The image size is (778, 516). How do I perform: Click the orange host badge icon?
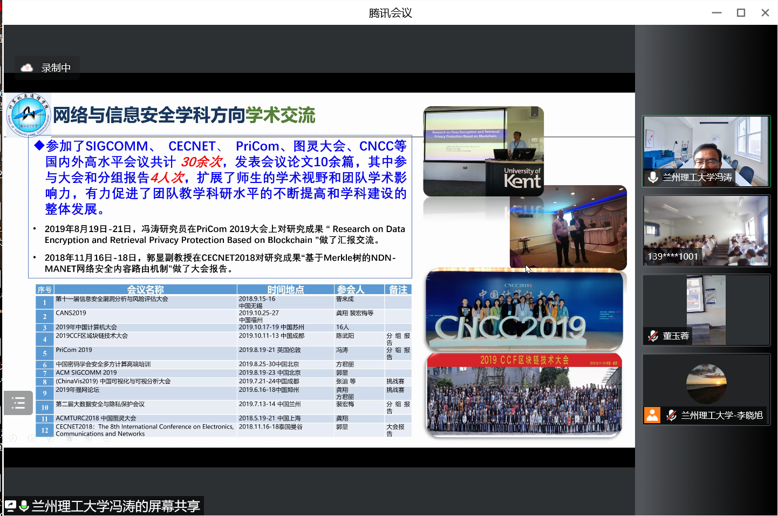tap(652, 415)
